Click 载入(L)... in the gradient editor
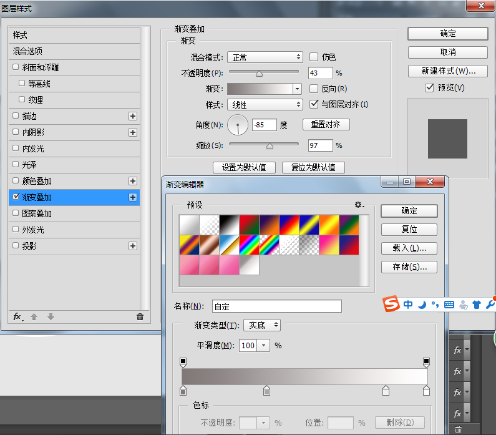Image resolution: width=496 pixels, height=435 pixels. [x=409, y=248]
